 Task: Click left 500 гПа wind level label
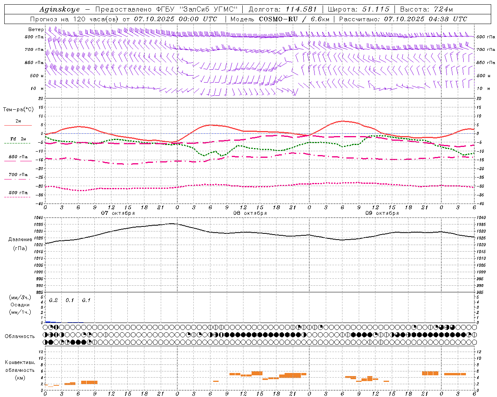pyautogui.click(x=34, y=37)
